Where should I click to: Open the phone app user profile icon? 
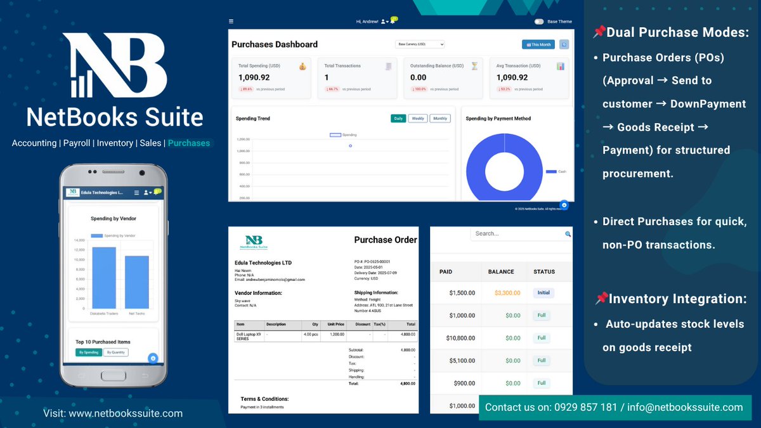pos(147,192)
